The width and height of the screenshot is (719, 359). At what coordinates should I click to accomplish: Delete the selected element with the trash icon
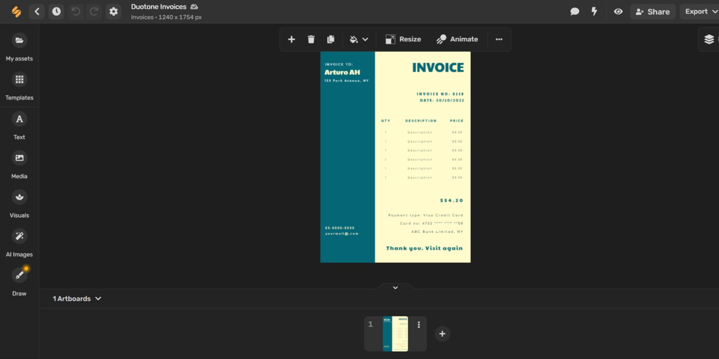(311, 39)
